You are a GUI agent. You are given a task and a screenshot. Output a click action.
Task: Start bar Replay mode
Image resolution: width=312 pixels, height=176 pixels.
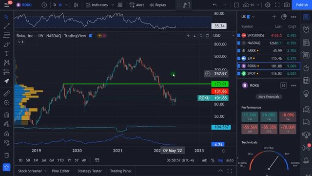pyautogui.click(x=158, y=5)
